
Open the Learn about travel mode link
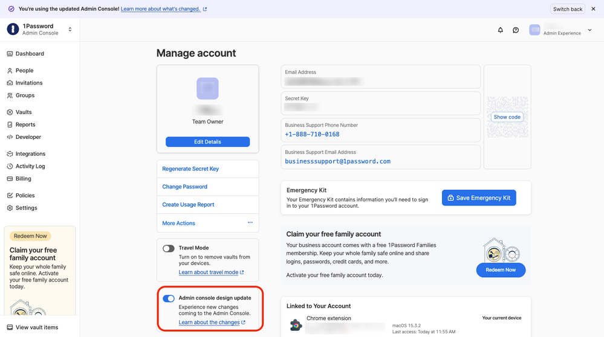[209, 272]
